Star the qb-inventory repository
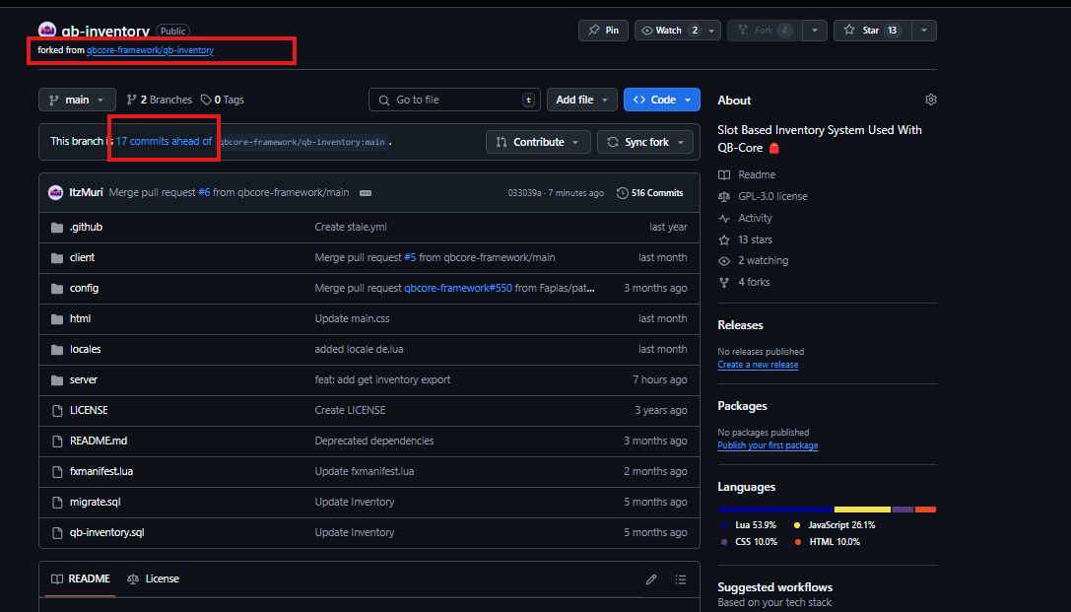1071x612 pixels. pos(871,30)
